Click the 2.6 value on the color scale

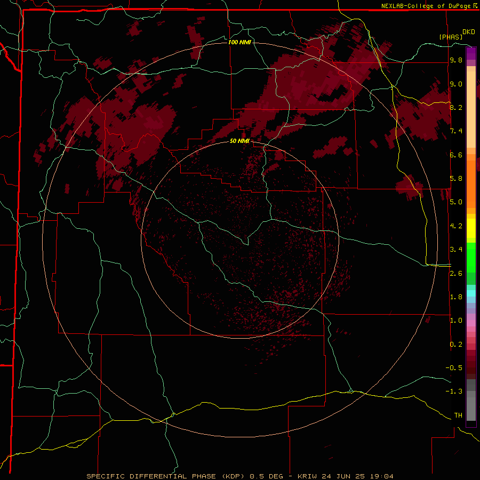456,274
